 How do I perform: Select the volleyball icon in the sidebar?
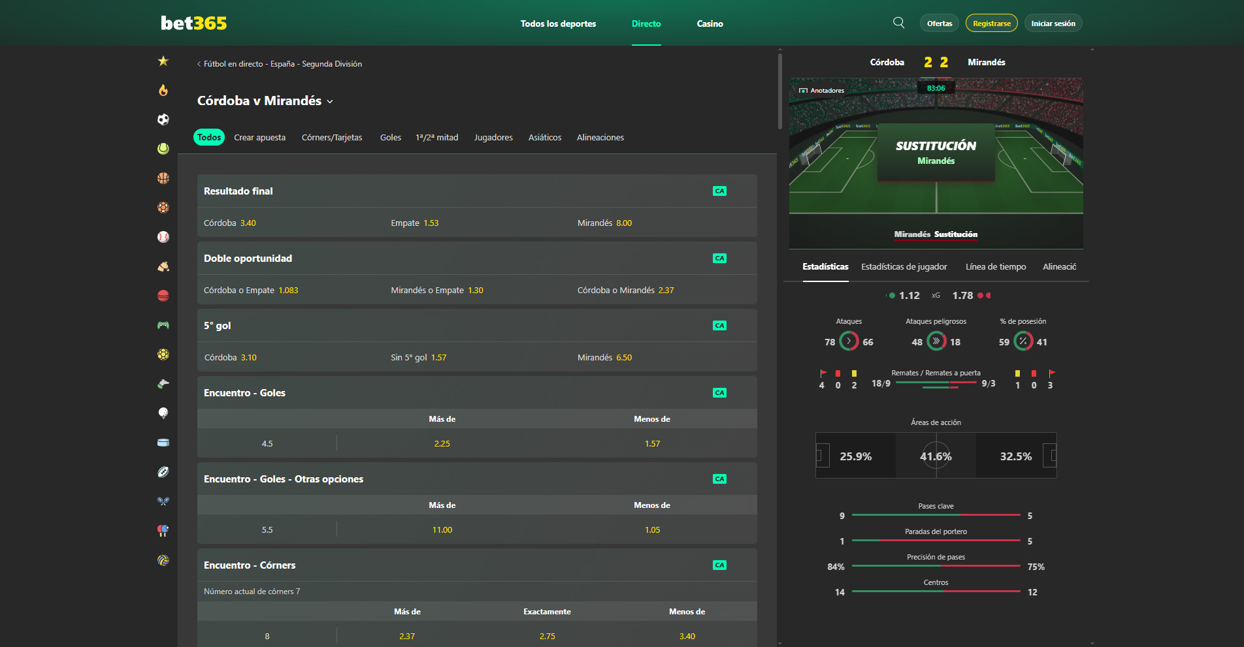[x=163, y=560]
